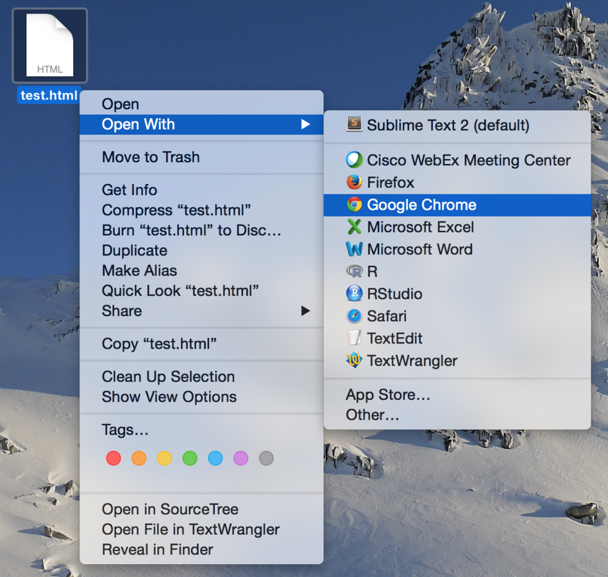
Task: Choose App Store… in submenu
Action: (457, 395)
